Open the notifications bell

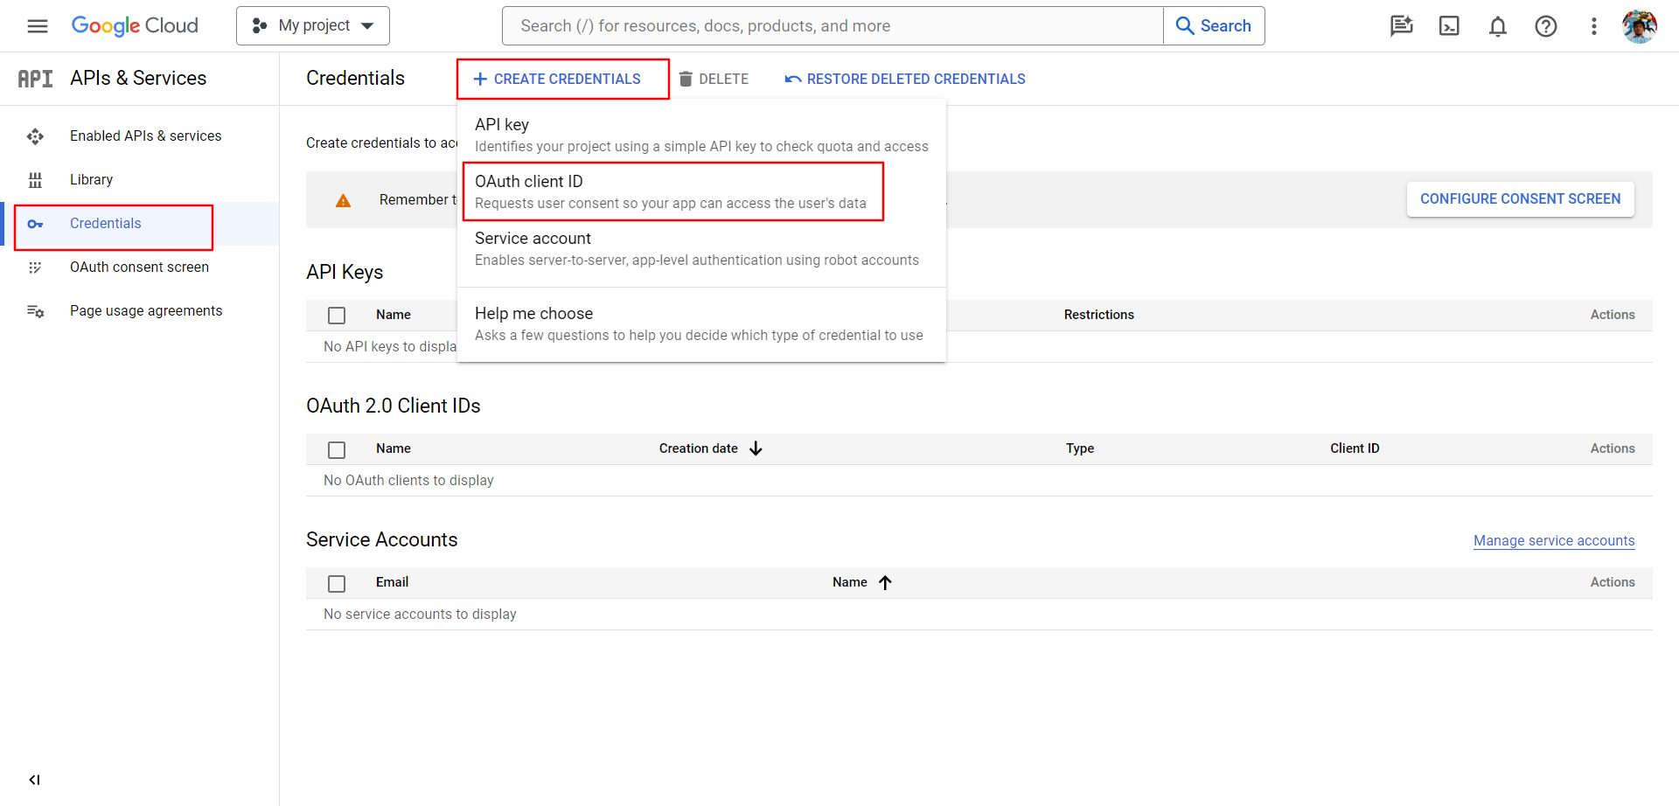coord(1497,25)
